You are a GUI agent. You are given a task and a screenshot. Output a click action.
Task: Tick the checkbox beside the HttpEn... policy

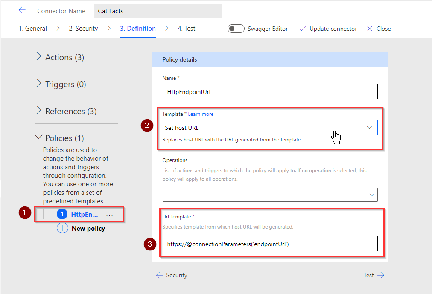[x=48, y=214]
